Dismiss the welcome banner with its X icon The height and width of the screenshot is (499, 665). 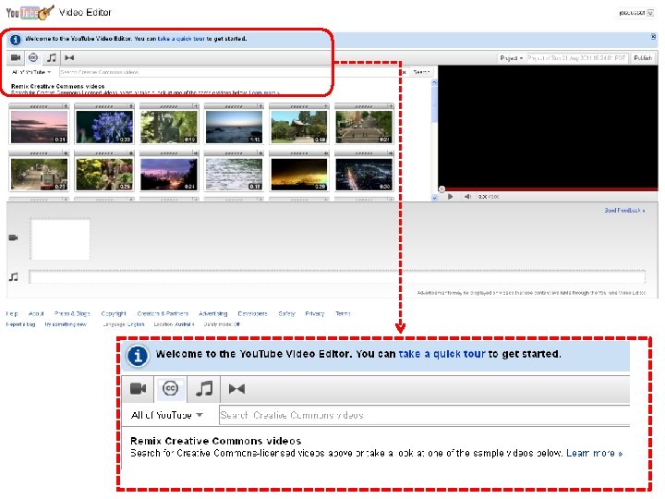(653, 37)
